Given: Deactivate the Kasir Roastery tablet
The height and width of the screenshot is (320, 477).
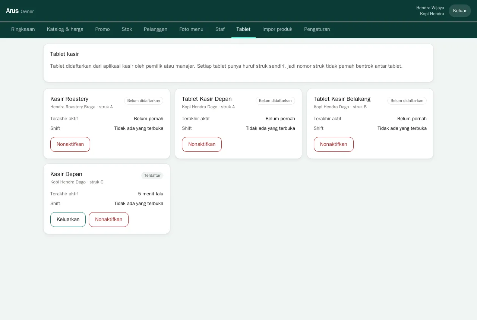Looking at the screenshot, I should click(70, 144).
